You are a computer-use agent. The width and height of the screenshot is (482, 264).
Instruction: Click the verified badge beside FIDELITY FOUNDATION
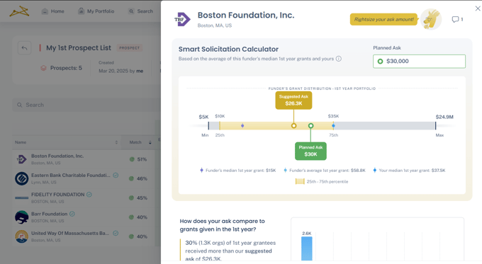coord(89,195)
